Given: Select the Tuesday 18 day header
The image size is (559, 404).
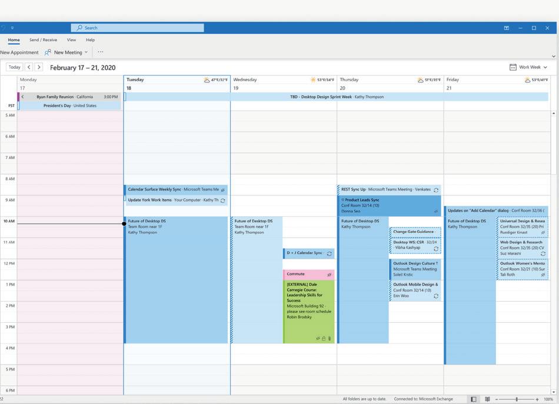Looking at the screenshot, I should pyautogui.click(x=177, y=84).
